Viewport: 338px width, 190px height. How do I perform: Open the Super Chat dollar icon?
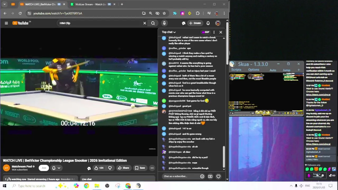(x=210, y=176)
